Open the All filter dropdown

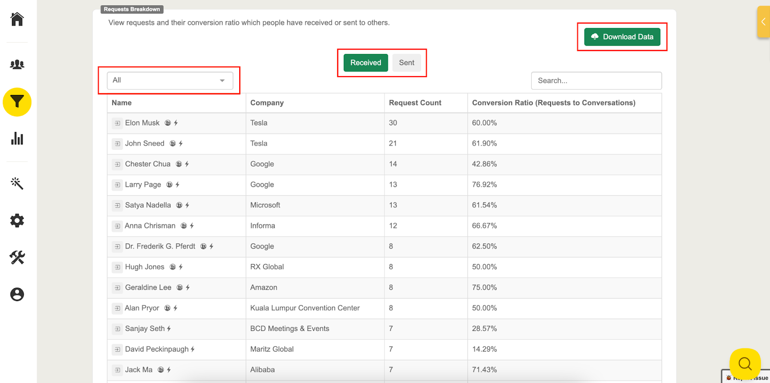point(170,80)
